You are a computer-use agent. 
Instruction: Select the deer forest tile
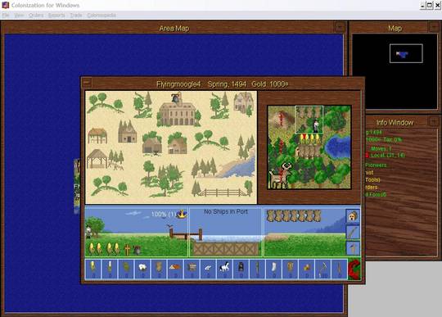coord(282,174)
